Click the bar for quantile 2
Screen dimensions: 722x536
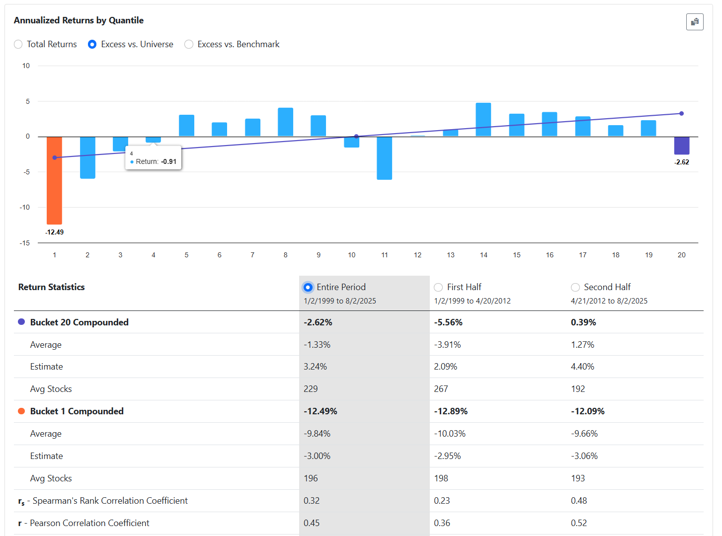click(x=87, y=157)
